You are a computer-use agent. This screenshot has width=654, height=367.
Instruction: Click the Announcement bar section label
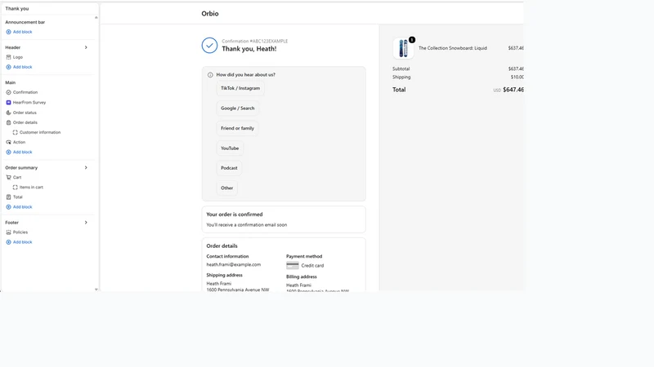pos(25,22)
